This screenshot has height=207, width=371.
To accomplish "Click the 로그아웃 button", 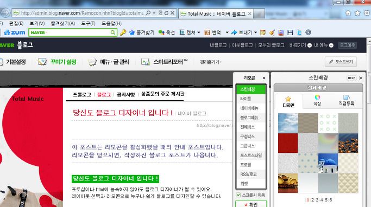I will click(347, 46).
